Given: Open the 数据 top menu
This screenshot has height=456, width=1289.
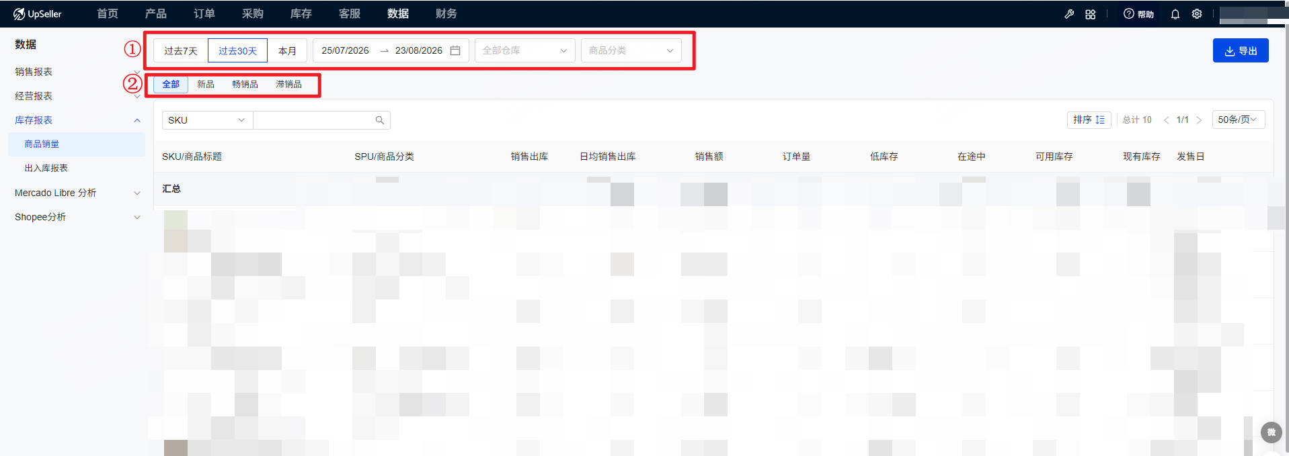Looking at the screenshot, I should point(398,13).
